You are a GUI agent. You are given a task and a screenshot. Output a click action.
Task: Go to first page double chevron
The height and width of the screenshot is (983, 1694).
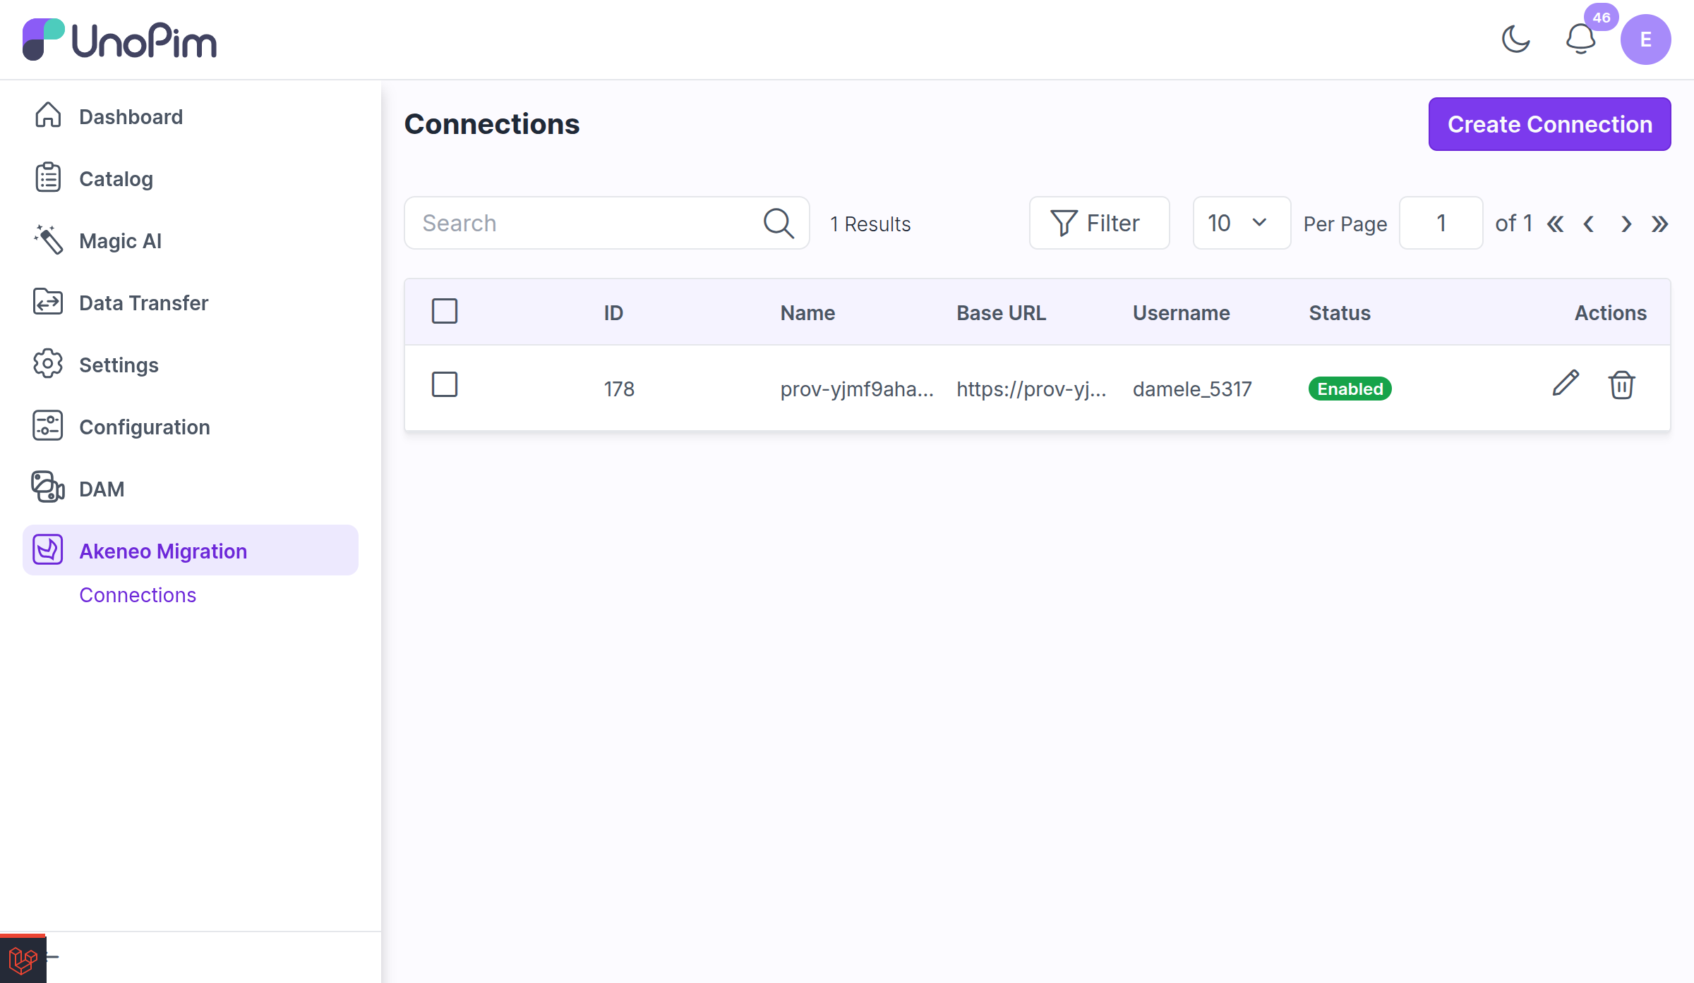point(1555,224)
